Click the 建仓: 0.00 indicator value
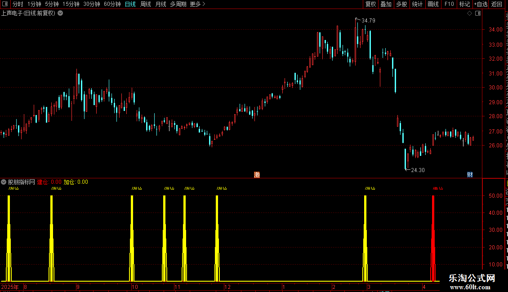This screenshot has height=292, width=508. point(49,182)
